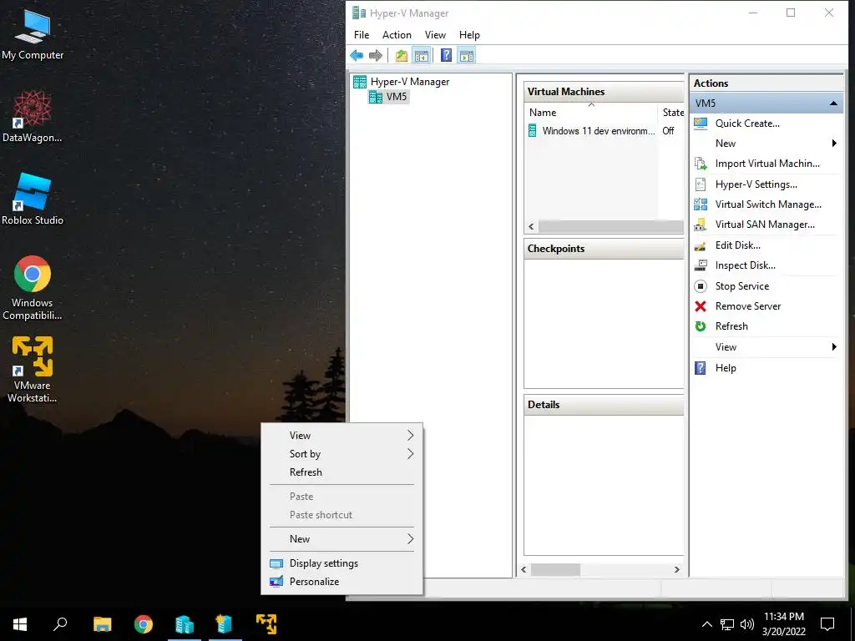855x641 pixels.
Task: Open the View menu in menu bar
Action: tap(435, 35)
